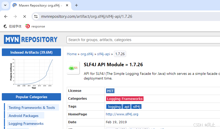Go back to previous page
This screenshot has height=129, width=220.
6,16
